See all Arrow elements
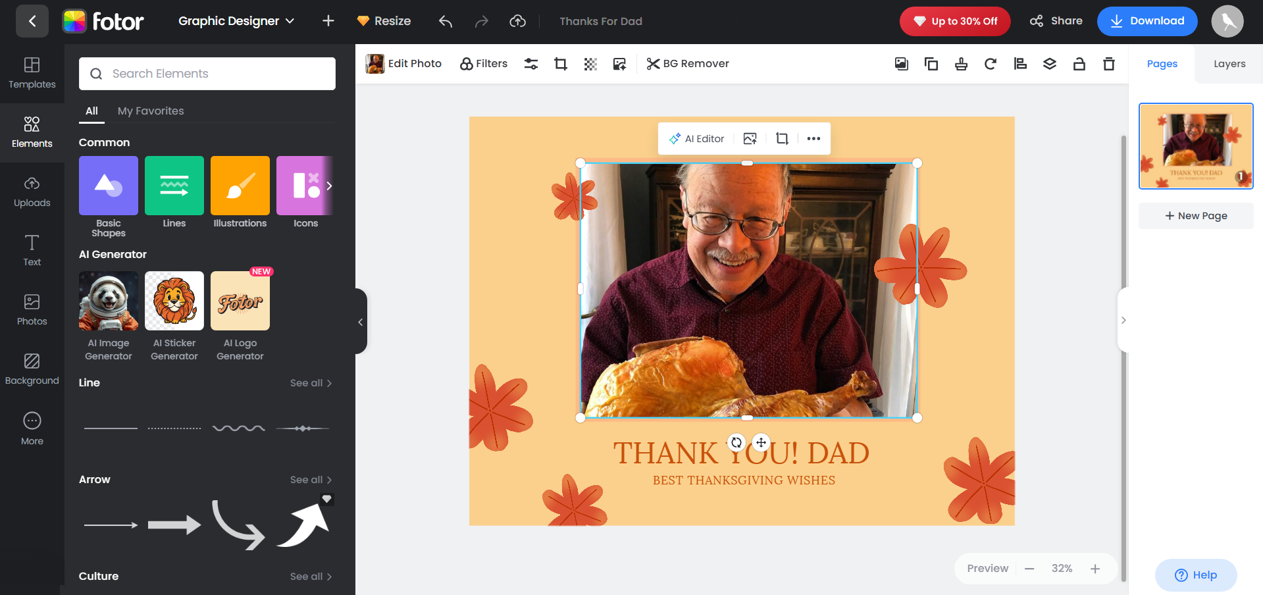 tap(311, 480)
